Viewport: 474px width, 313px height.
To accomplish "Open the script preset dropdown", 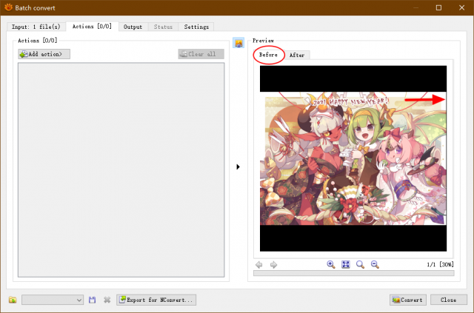I will 53,300.
